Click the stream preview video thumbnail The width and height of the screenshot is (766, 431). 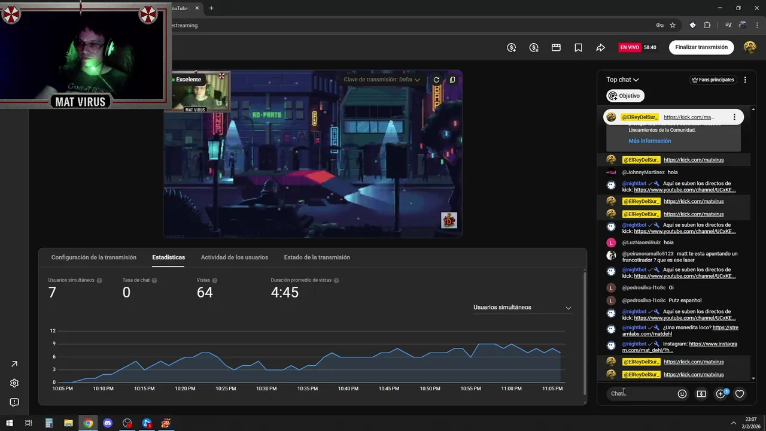click(x=312, y=154)
